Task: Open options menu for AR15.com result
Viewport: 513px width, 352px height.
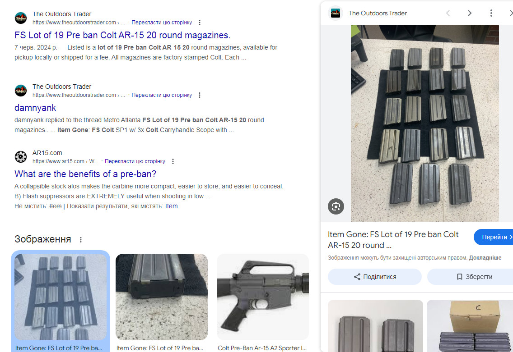Action: click(173, 161)
